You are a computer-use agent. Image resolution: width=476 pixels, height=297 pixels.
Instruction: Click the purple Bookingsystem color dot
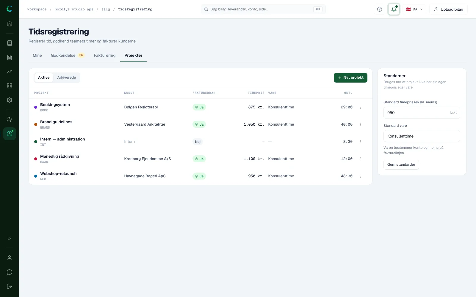[x=36, y=107]
